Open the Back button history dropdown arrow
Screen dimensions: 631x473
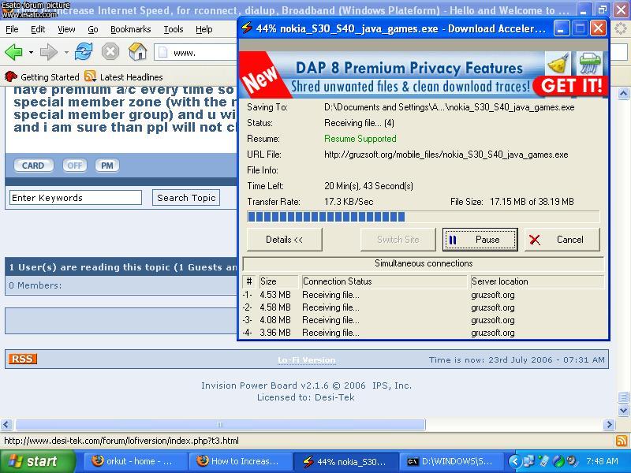coord(31,52)
